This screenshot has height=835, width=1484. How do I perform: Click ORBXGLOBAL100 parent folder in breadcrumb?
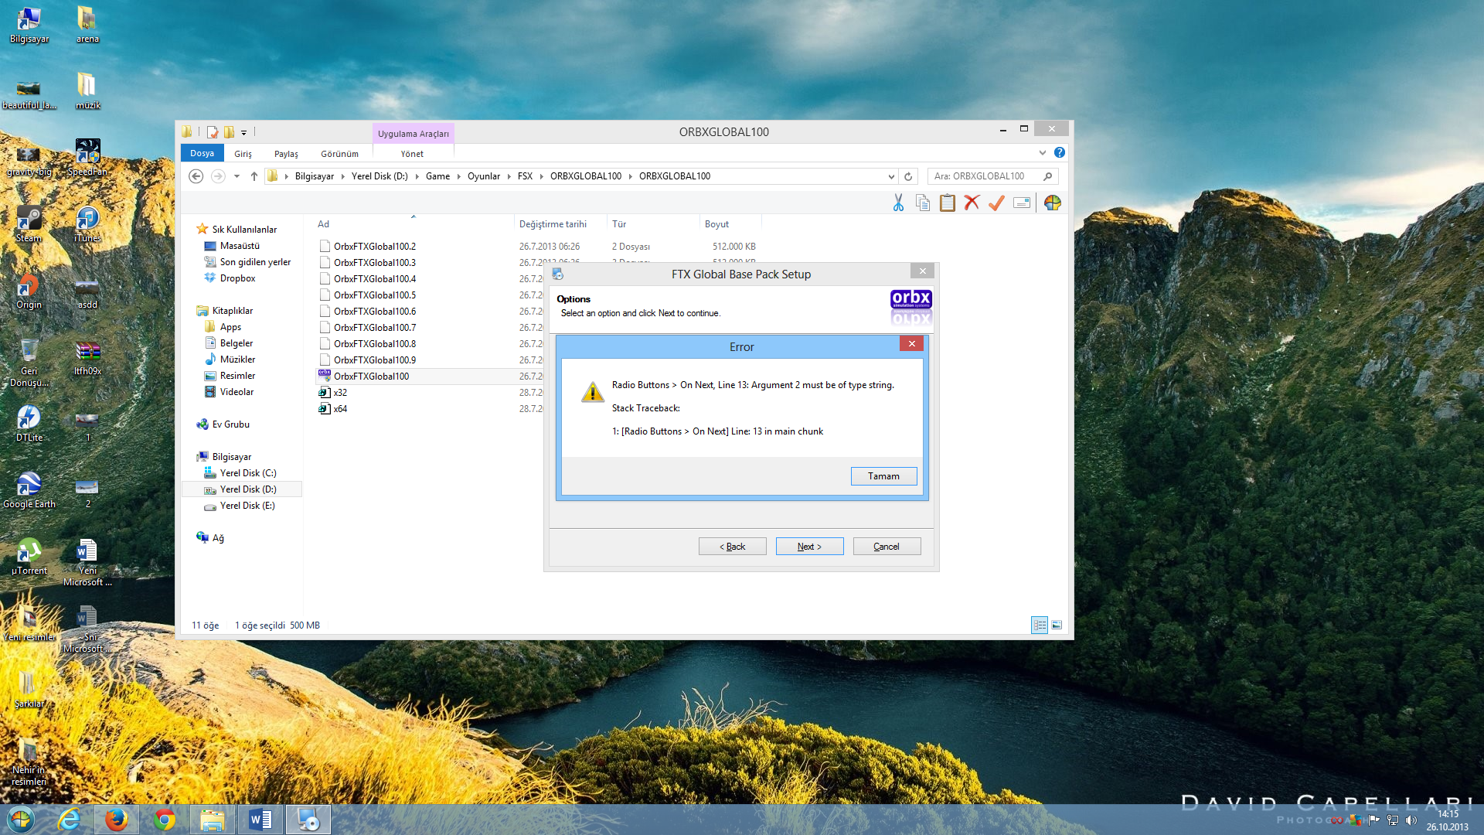click(x=586, y=176)
